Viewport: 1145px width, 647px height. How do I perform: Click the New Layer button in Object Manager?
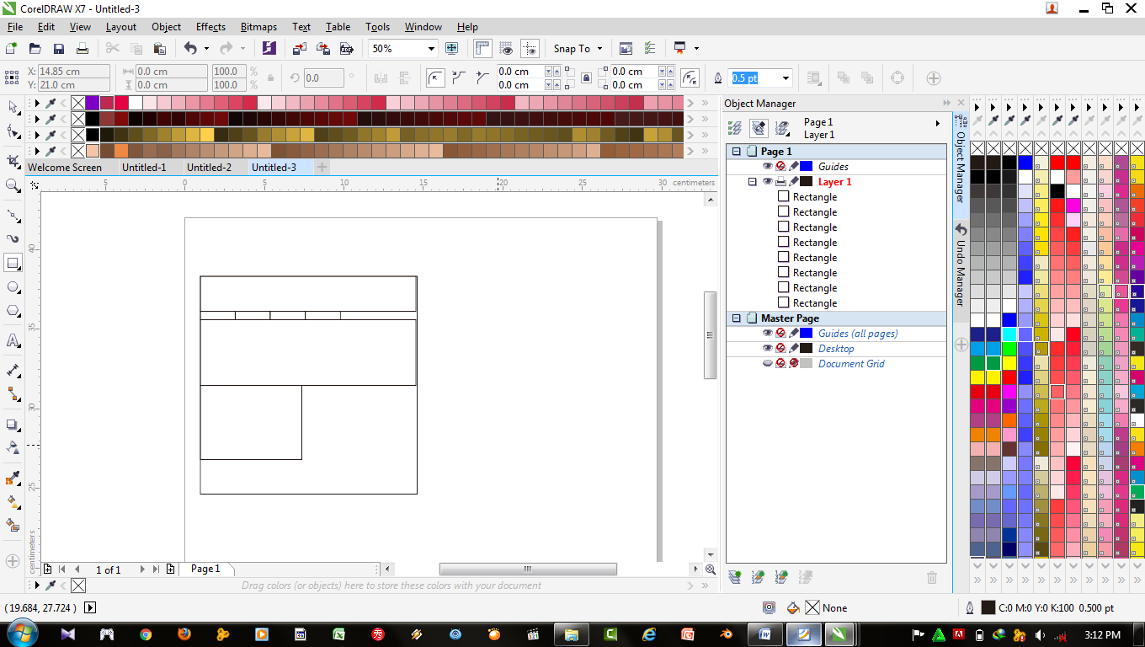tap(733, 576)
